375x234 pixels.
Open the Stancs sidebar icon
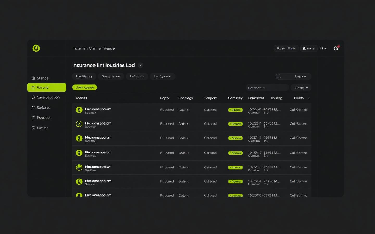[x=33, y=78]
